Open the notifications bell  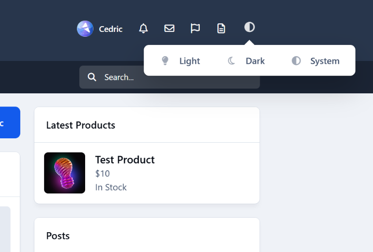pos(143,29)
